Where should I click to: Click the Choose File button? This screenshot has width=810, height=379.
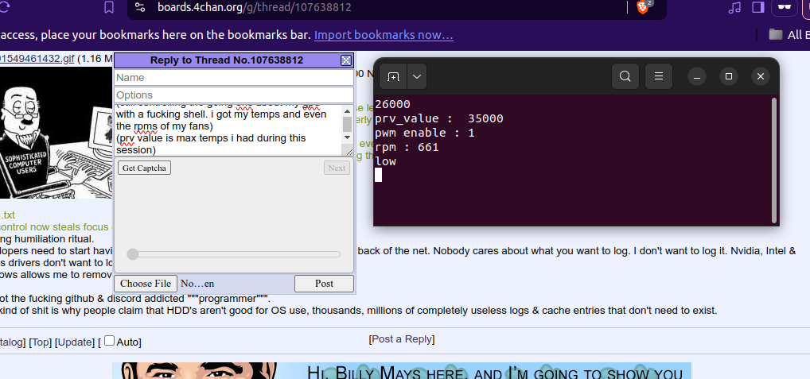coord(146,284)
